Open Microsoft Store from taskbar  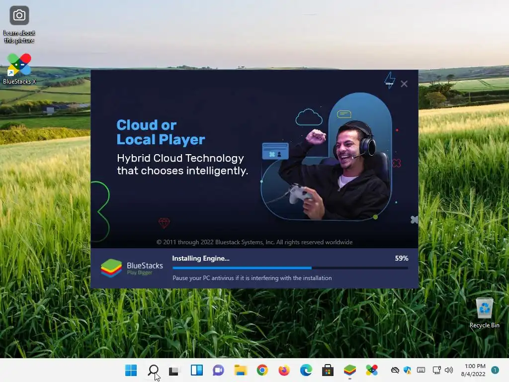328,370
